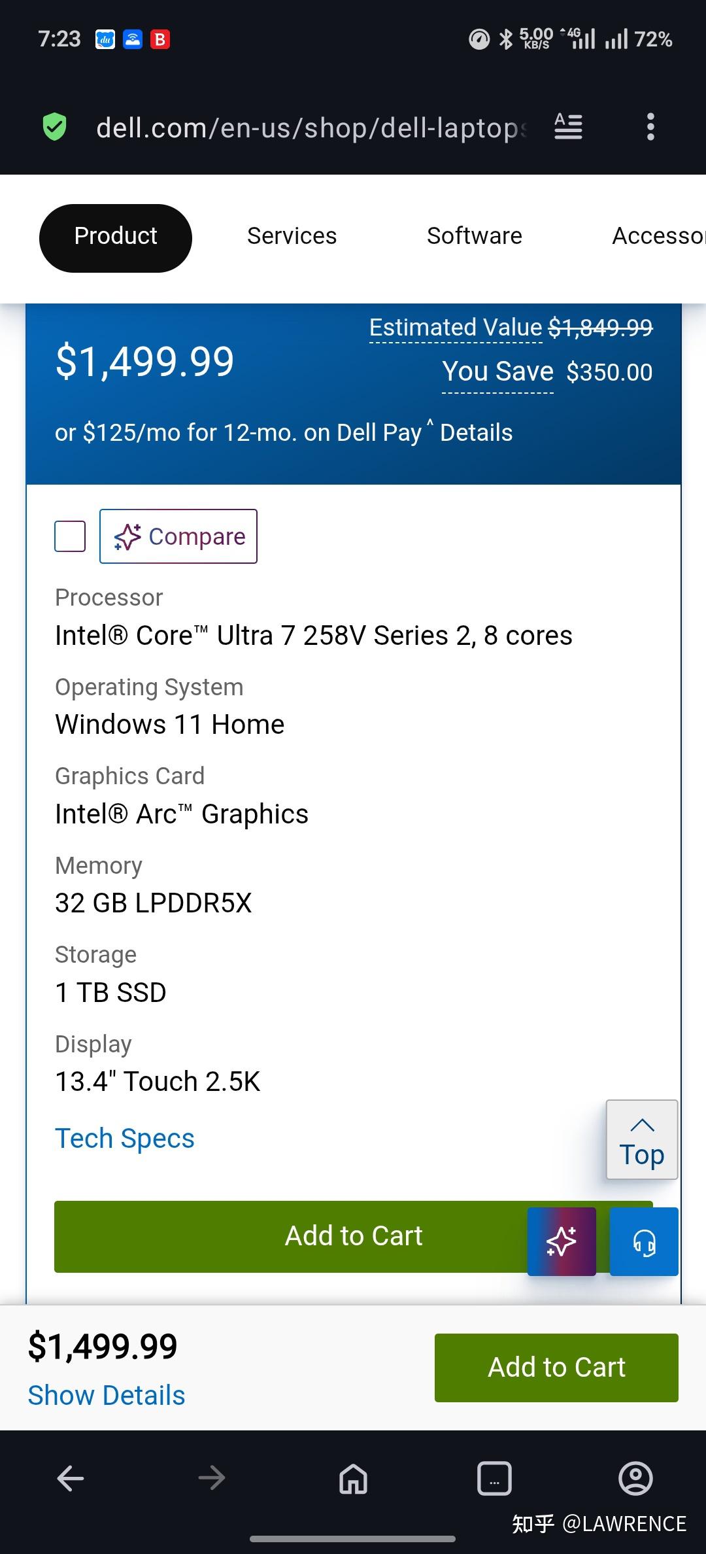Open the browser tabs switcher
This screenshot has width=706, height=1554.
(494, 1478)
